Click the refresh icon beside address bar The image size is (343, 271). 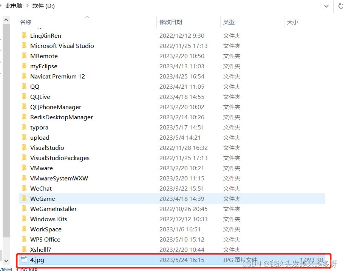point(340,6)
